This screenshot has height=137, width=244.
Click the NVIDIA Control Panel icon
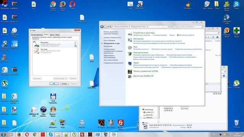click(130, 72)
